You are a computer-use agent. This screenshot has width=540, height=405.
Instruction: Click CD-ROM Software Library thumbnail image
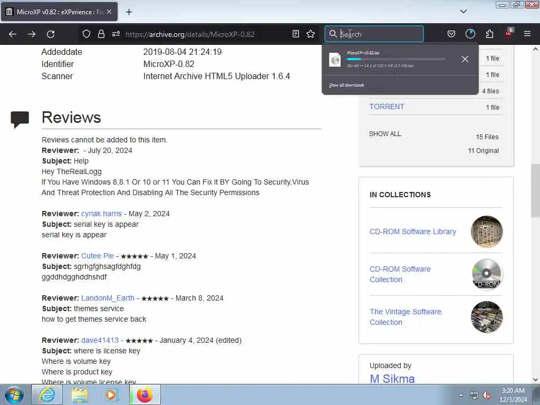487,232
